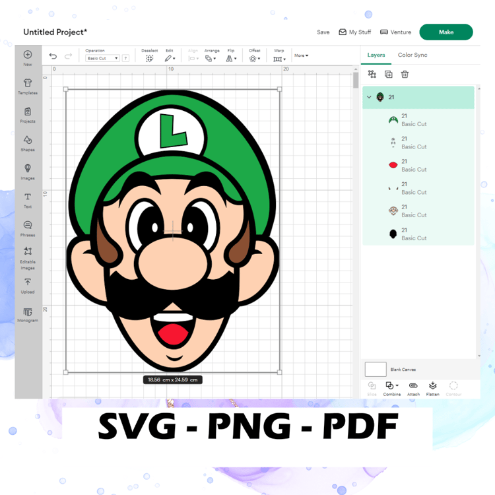Image resolution: width=495 pixels, height=495 pixels.
Task: Open the Phrases panel
Action: (x=28, y=228)
